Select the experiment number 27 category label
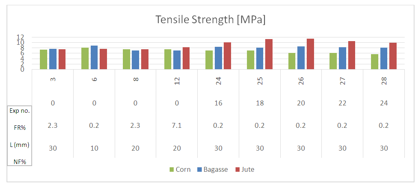The image size is (419, 186). point(343,81)
